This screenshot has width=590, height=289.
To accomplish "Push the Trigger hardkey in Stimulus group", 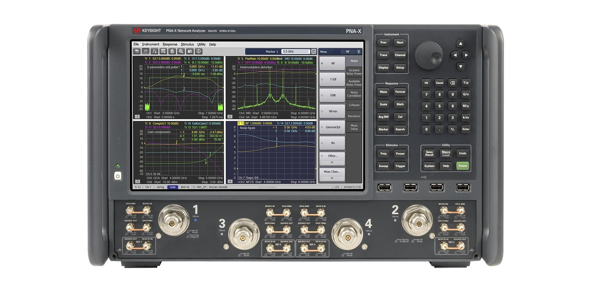I will point(400,166).
